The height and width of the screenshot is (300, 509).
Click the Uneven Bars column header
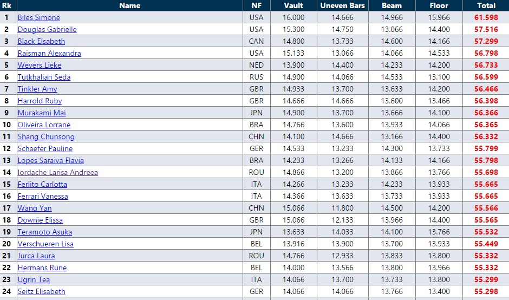(x=343, y=5)
